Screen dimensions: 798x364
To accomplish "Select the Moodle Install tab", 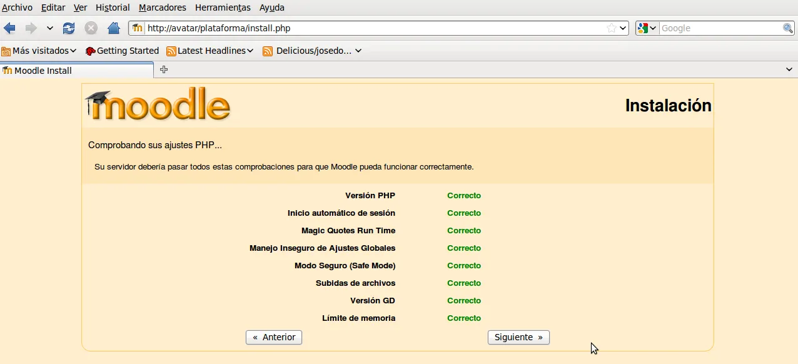I will [x=76, y=70].
